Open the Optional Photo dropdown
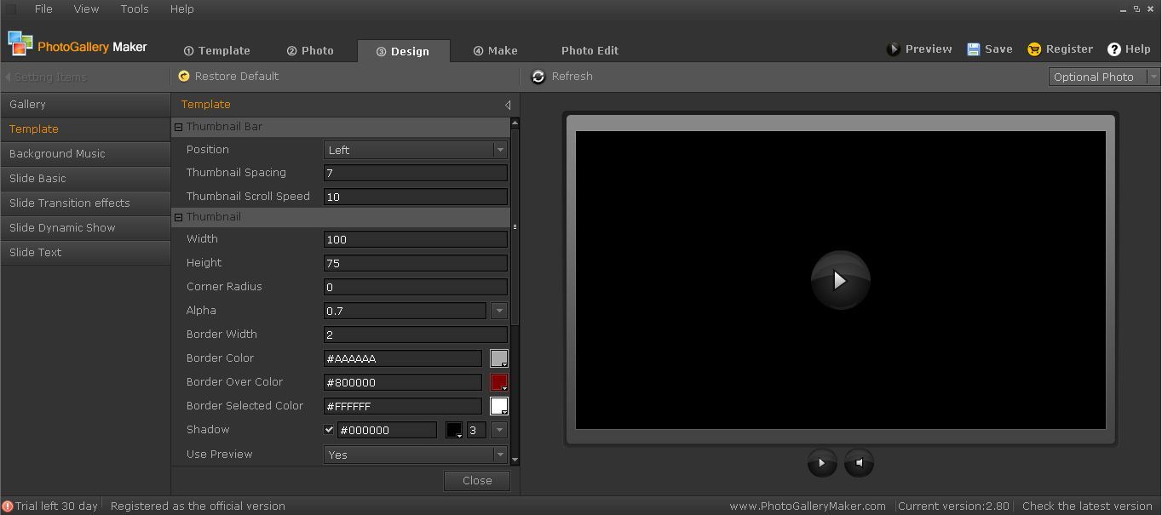This screenshot has height=515, width=1162. click(x=1155, y=77)
